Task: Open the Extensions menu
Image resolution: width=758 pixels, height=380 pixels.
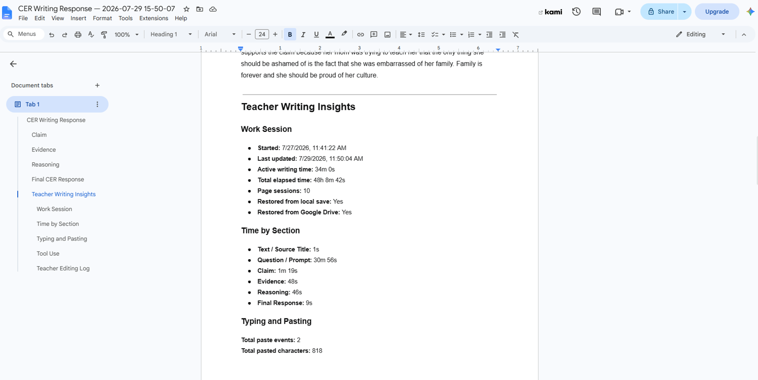Action: point(154,18)
